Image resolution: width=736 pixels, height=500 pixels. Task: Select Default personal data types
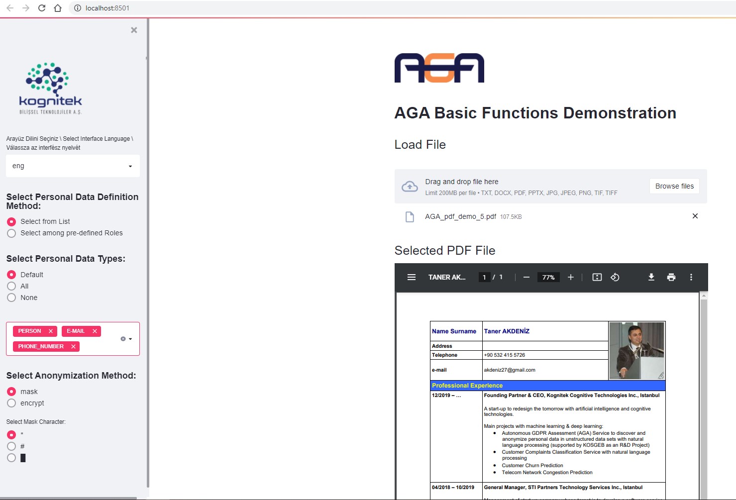(x=25, y=275)
